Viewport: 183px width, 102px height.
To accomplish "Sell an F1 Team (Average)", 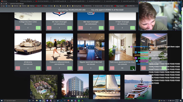I will [x=112, y=28].
